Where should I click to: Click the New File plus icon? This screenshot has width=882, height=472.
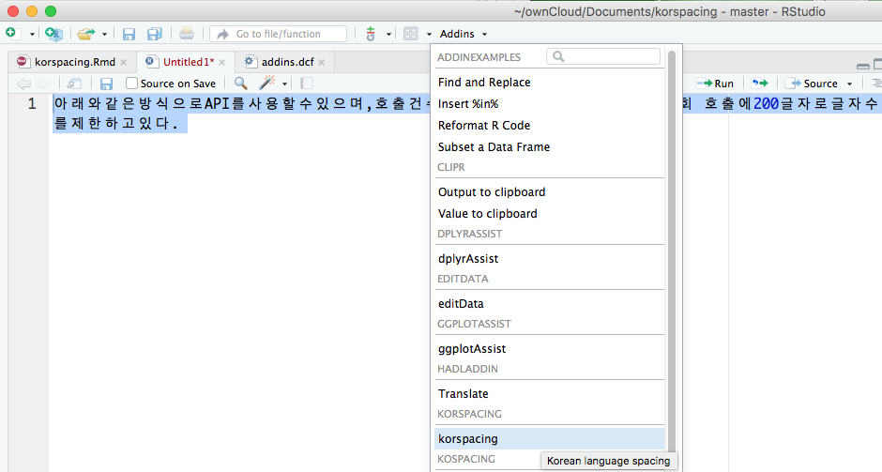[x=10, y=33]
